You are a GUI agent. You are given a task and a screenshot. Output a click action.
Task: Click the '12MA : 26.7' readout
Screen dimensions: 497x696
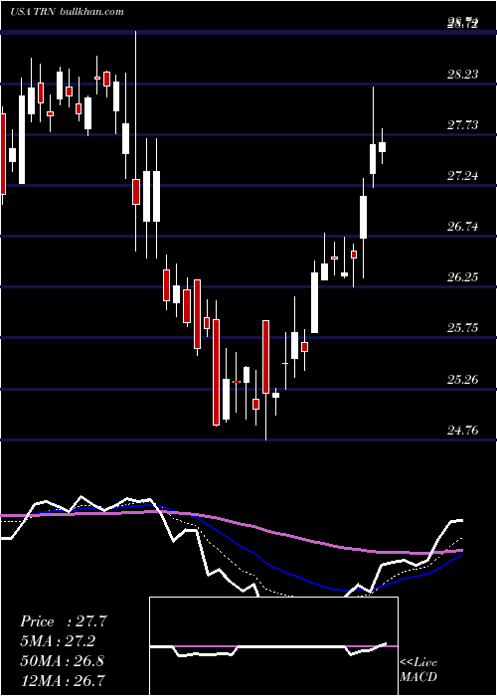(62, 680)
